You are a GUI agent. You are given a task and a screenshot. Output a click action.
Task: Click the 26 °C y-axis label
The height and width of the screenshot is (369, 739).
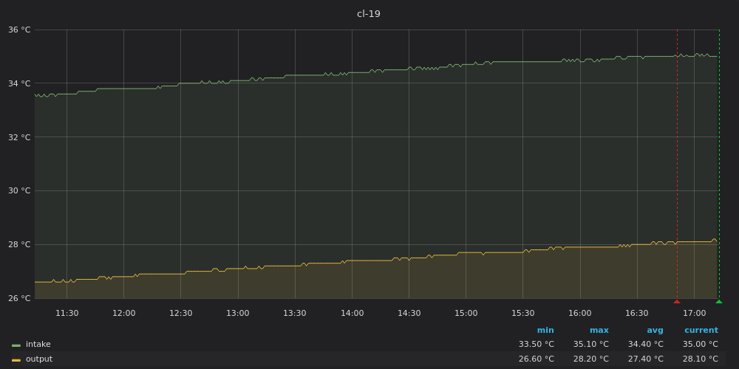point(19,298)
